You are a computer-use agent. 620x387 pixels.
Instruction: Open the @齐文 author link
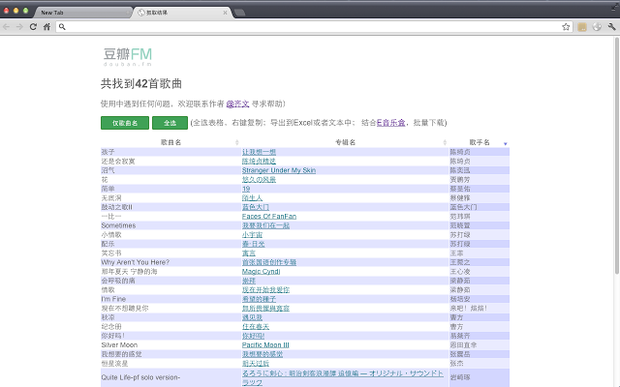237,104
